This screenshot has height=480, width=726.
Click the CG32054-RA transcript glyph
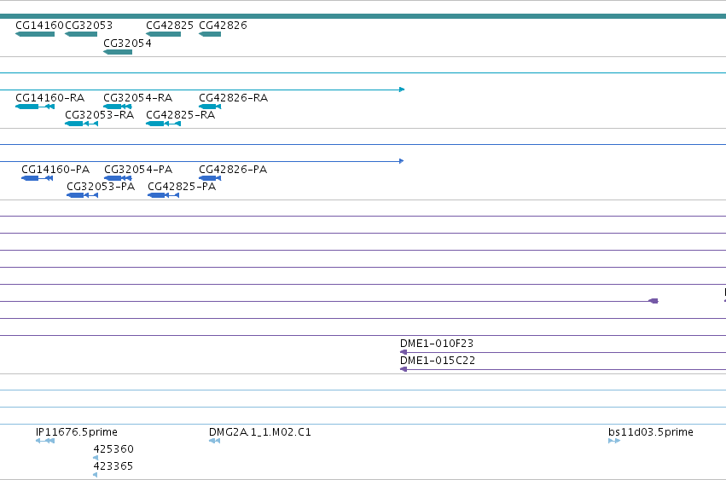pyautogui.click(x=118, y=107)
